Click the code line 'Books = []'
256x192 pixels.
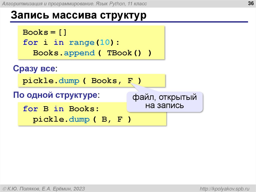pyautogui.click(x=44, y=32)
